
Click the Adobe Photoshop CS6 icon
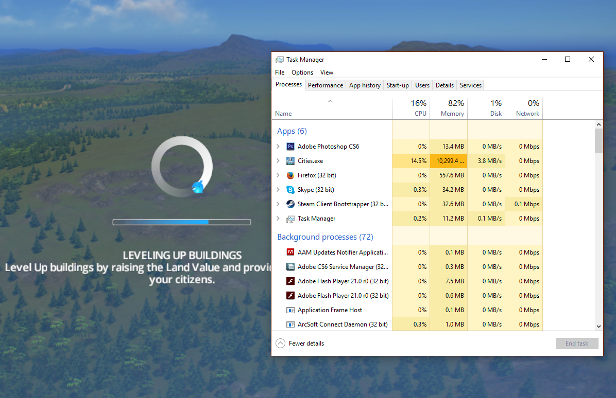click(290, 147)
